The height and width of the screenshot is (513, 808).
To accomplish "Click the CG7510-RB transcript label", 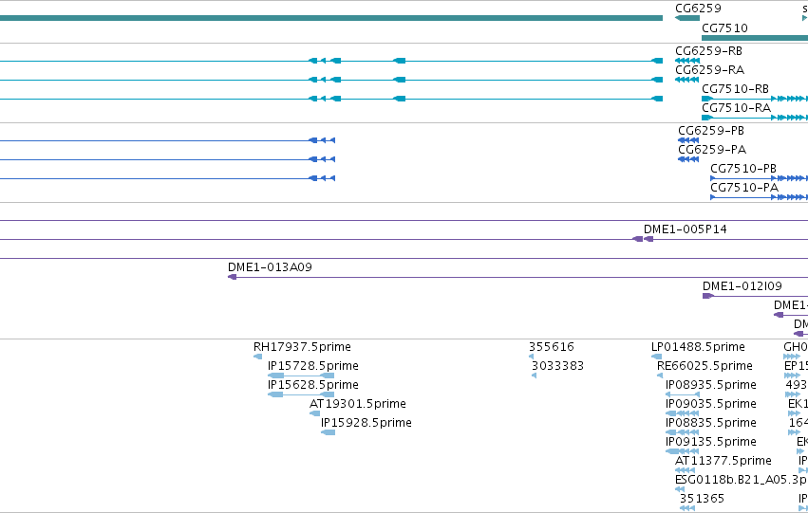I will click(735, 89).
